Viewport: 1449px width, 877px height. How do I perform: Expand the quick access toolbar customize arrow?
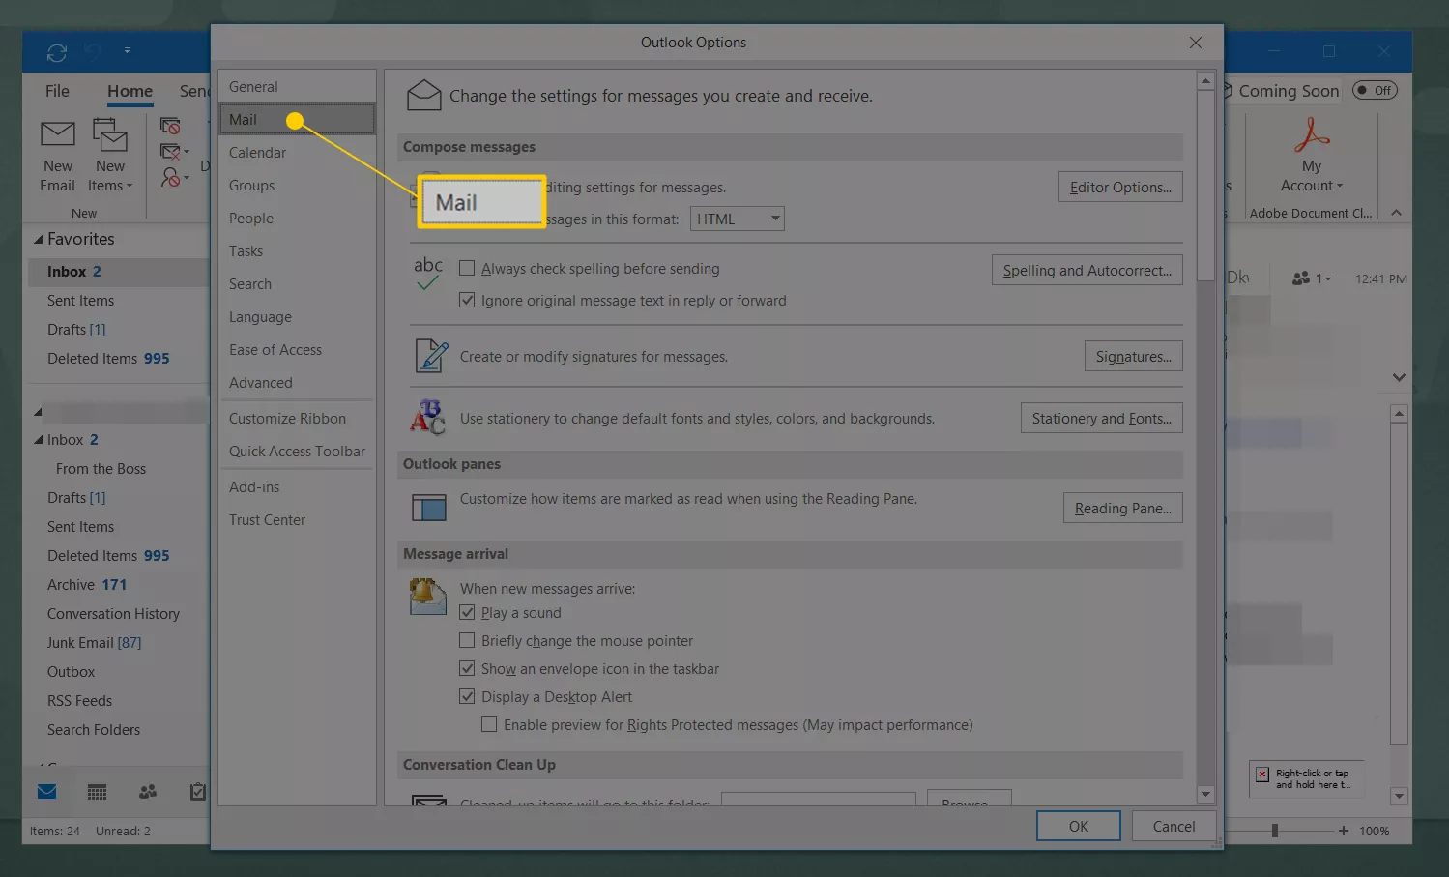point(127,50)
